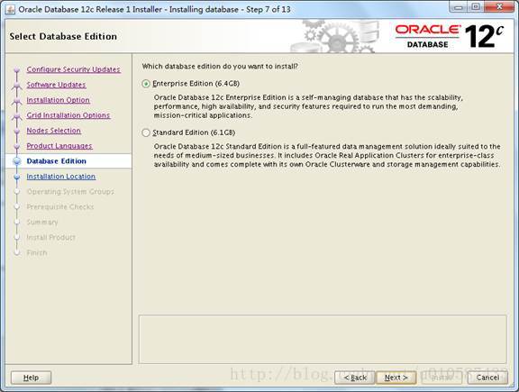Viewport: 519px width, 392px height.
Task: Open the Configure Security Updates step
Action: click(x=74, y=69)
